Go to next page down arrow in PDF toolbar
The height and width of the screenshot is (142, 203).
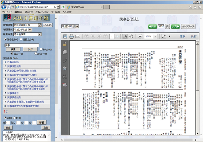(99, 36)
